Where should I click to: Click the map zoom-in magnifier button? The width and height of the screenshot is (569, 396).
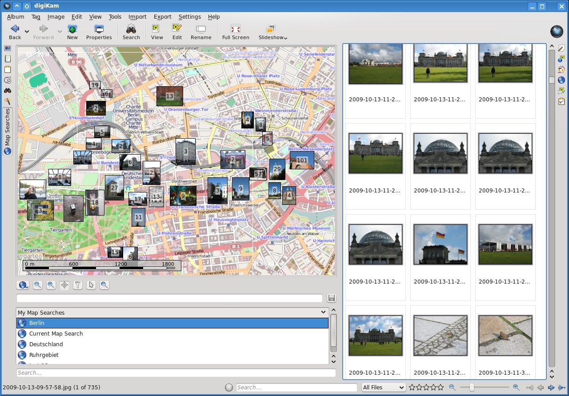tap(51, 285)
